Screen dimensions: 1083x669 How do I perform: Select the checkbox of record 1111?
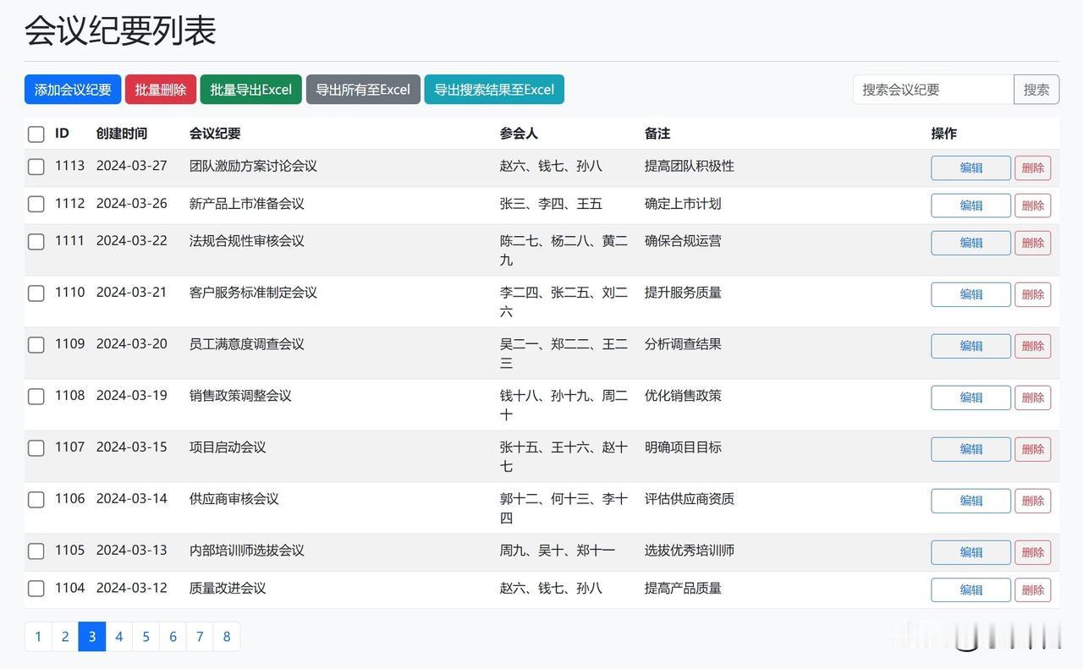coord(36,242)
